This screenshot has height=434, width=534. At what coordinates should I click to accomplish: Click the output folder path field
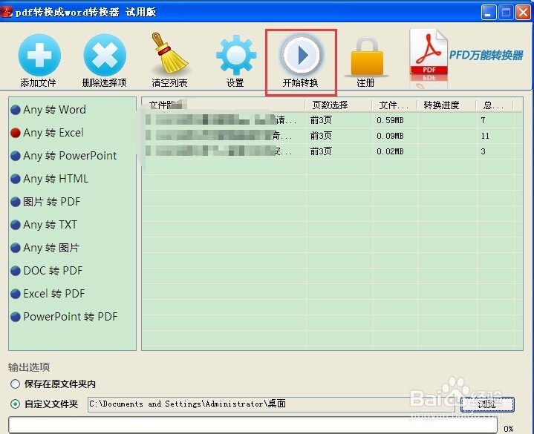coord(271,404)
